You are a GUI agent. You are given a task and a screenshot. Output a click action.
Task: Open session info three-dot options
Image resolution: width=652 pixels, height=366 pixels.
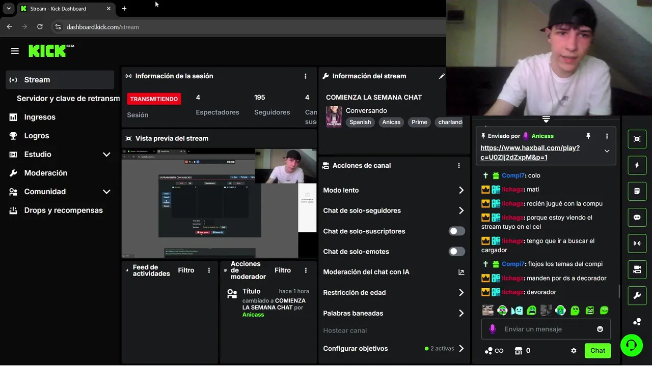pos(306,76)
